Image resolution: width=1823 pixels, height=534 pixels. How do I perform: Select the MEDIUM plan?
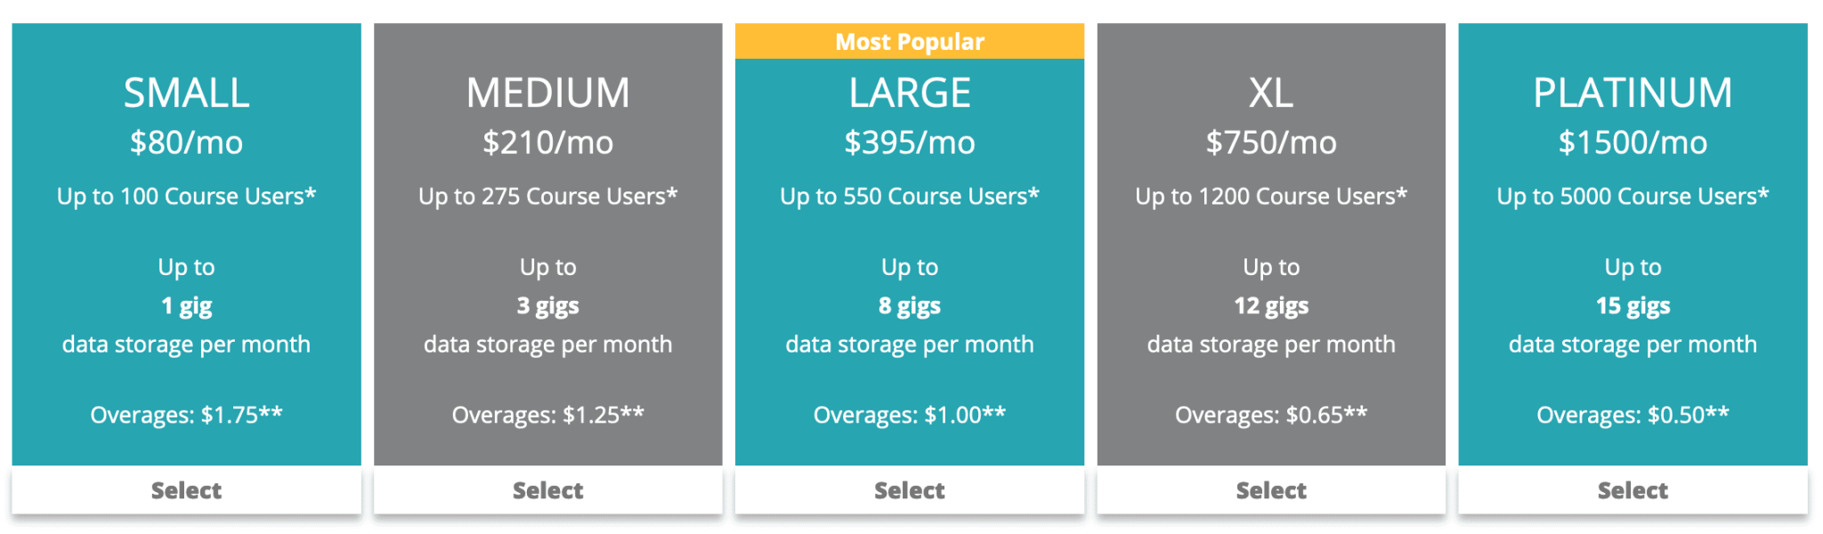[547, 489]
